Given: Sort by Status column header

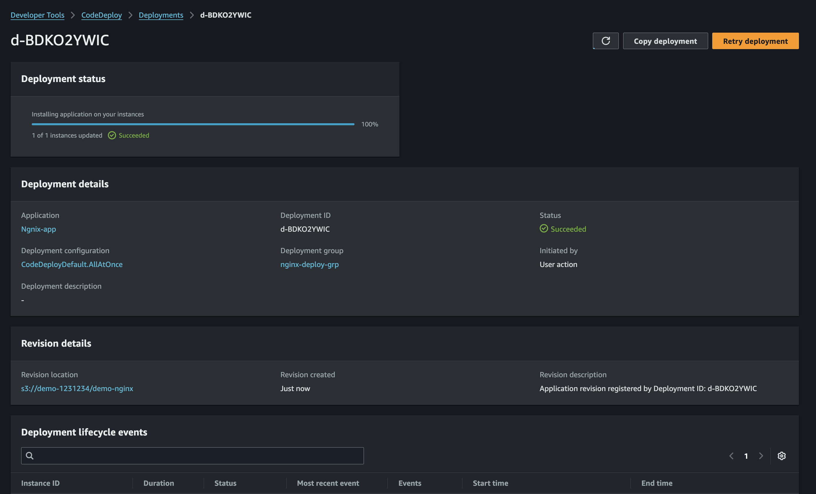Looking at the screenshot, I should click(x=225, y=483).
